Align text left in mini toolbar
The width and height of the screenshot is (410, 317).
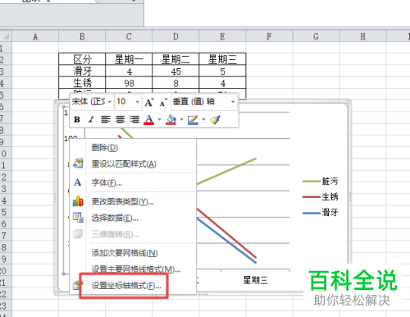pos(106,120)
